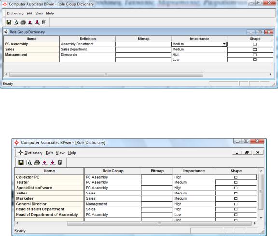Click Bitmap cell for PC Assembly role group
This screenshot has height=236, width=278.
(x=143, y=44)
